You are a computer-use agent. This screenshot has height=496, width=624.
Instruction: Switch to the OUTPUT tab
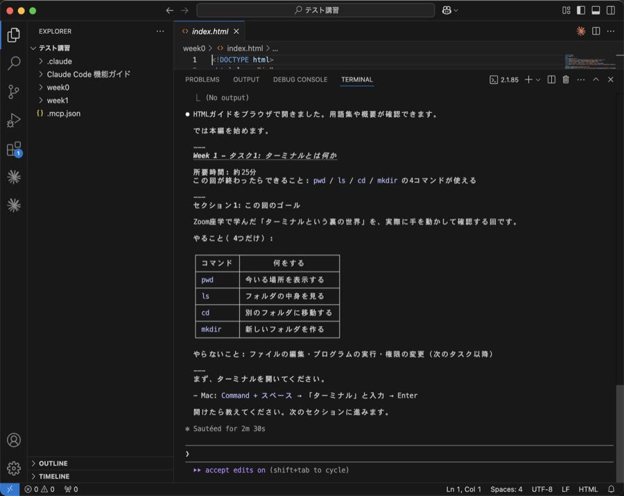[x=245, y=80]
